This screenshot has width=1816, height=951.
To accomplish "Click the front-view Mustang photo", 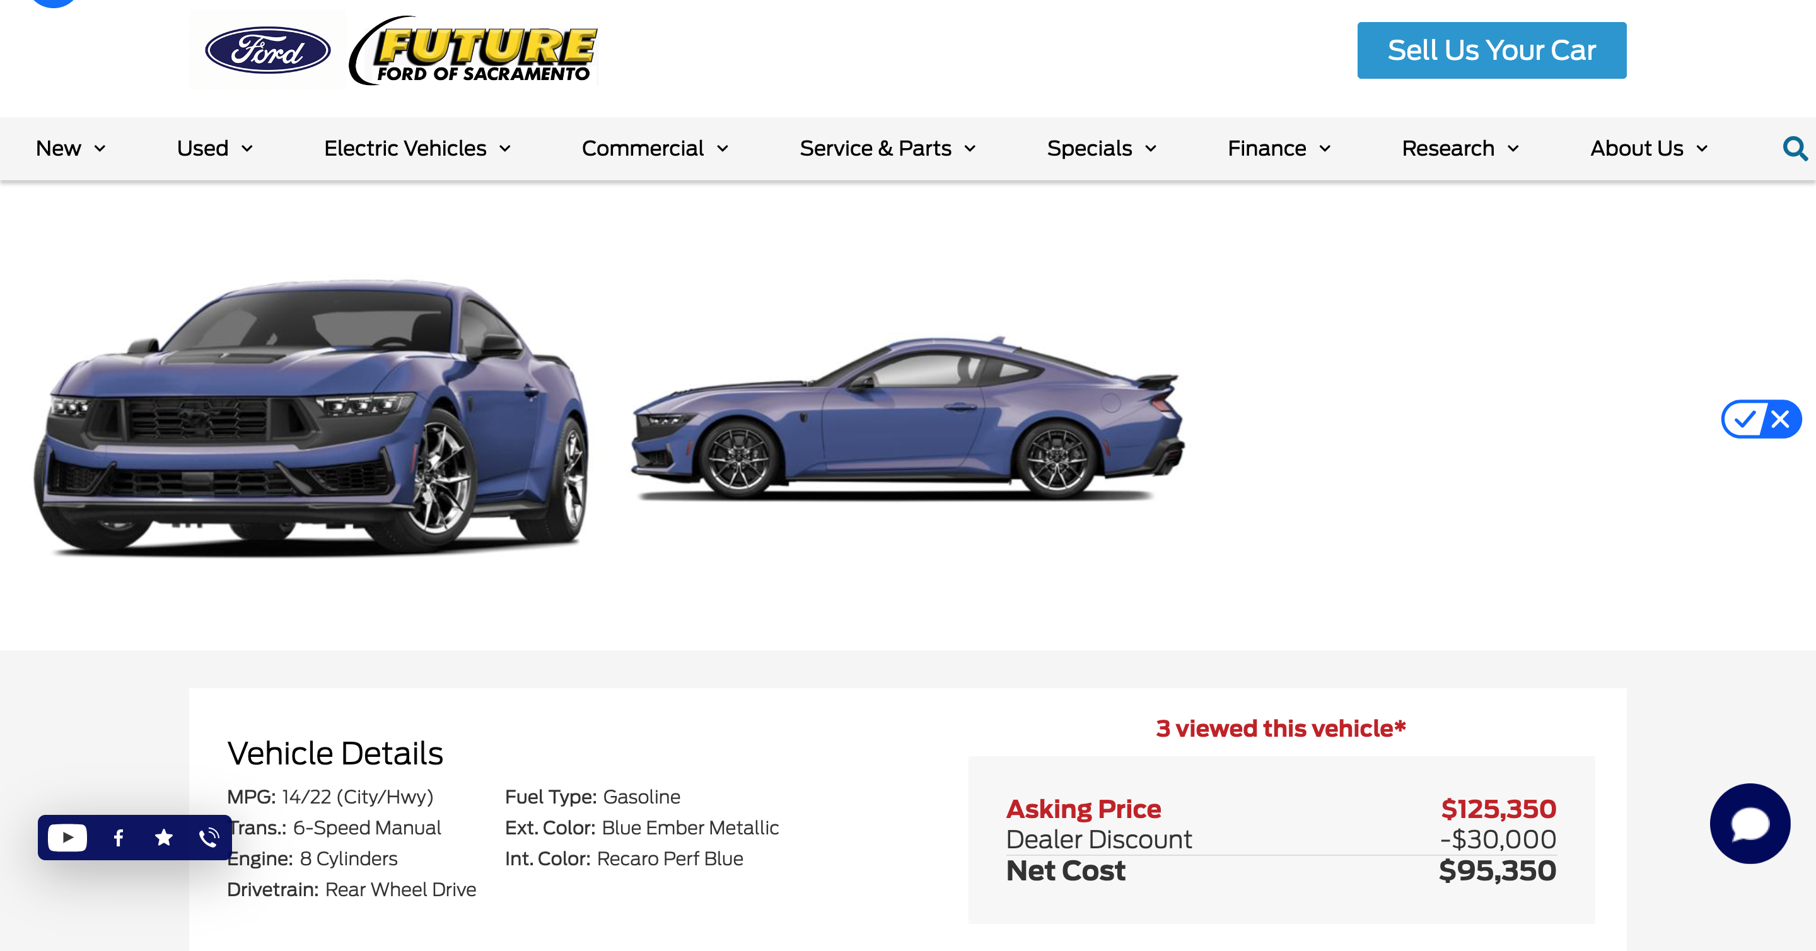I will point(310,415).
